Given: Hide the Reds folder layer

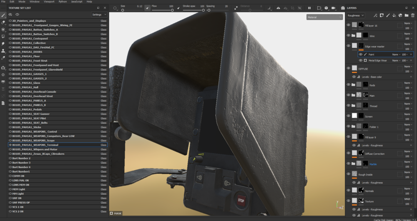Looking at the screenshot, I should click(348, 85).
